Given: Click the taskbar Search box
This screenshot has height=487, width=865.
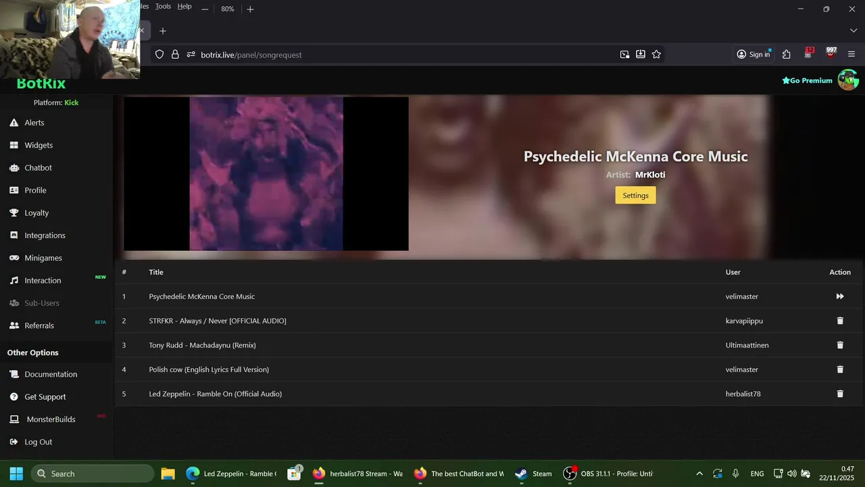Looking at the screenshot, I should point(93,473).
